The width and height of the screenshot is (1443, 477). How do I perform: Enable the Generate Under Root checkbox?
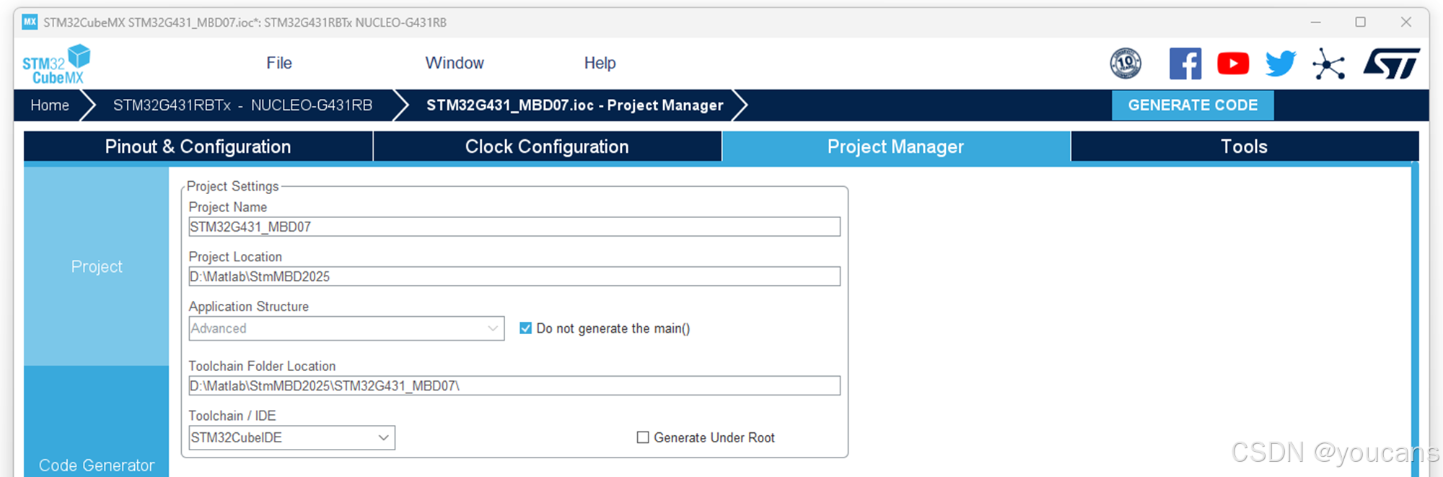pos(643,437)
